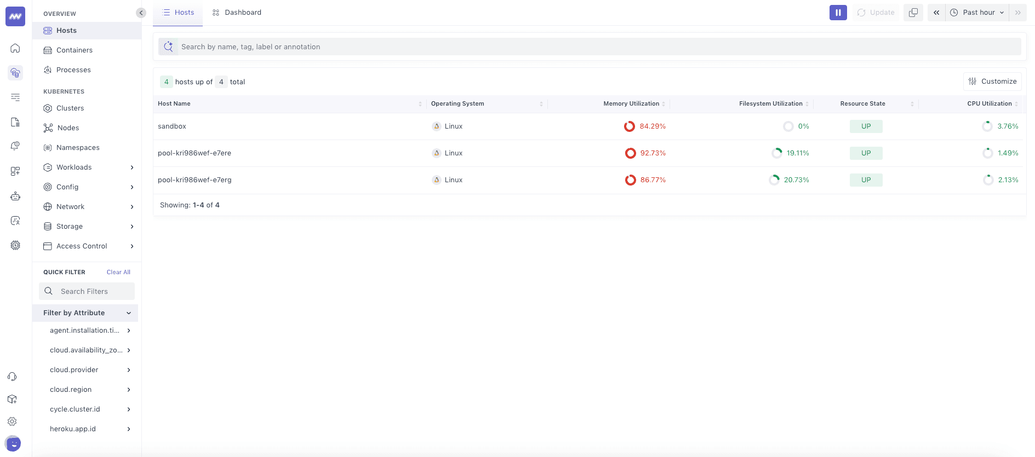Open the Past hour time dropdown

pos(979,13)
